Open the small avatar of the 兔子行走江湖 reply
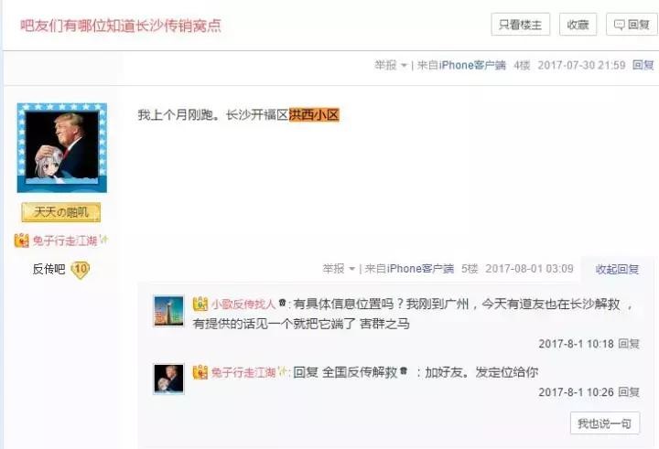Viewport: 659px width, 449px height. pos(168,379)
